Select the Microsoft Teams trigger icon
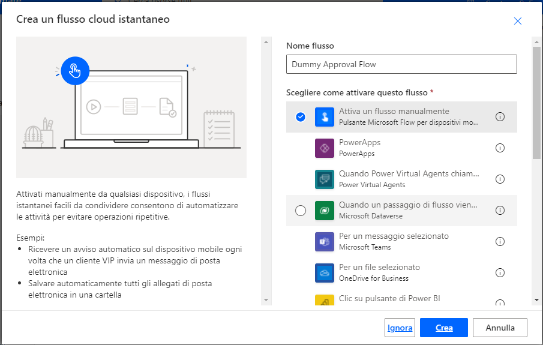The image size is (543, 345). 325,242
